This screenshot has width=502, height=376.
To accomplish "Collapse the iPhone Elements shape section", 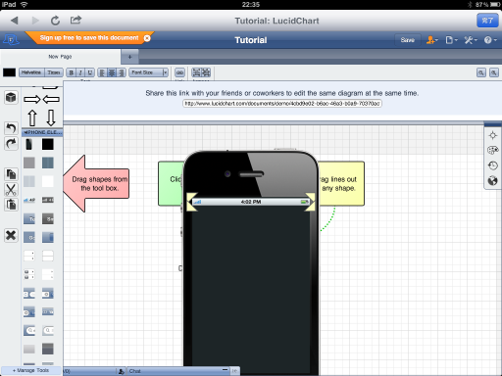I will [x=42, y=132].
